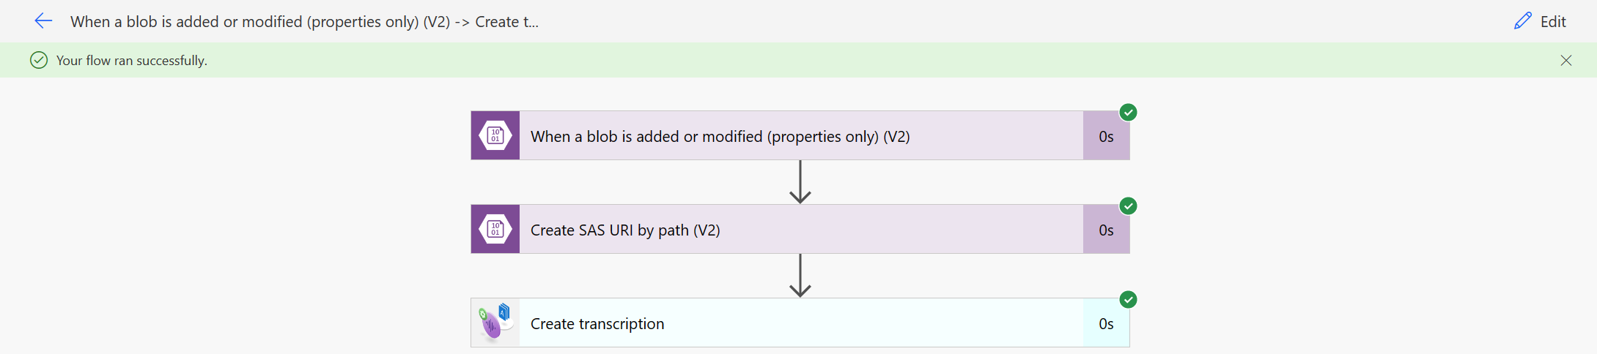Click the success checkmark icon in banner
The height and width of the screenshot is (354, 1597).
tap(39, 61)
